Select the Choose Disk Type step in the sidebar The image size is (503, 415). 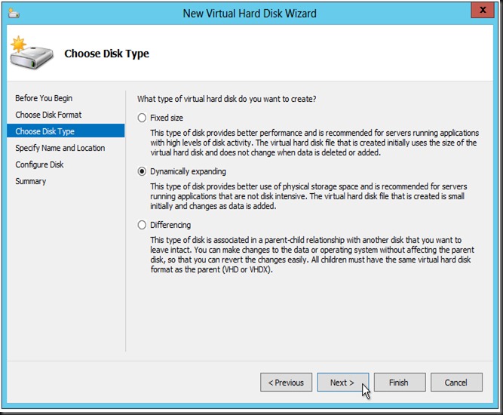45,131
